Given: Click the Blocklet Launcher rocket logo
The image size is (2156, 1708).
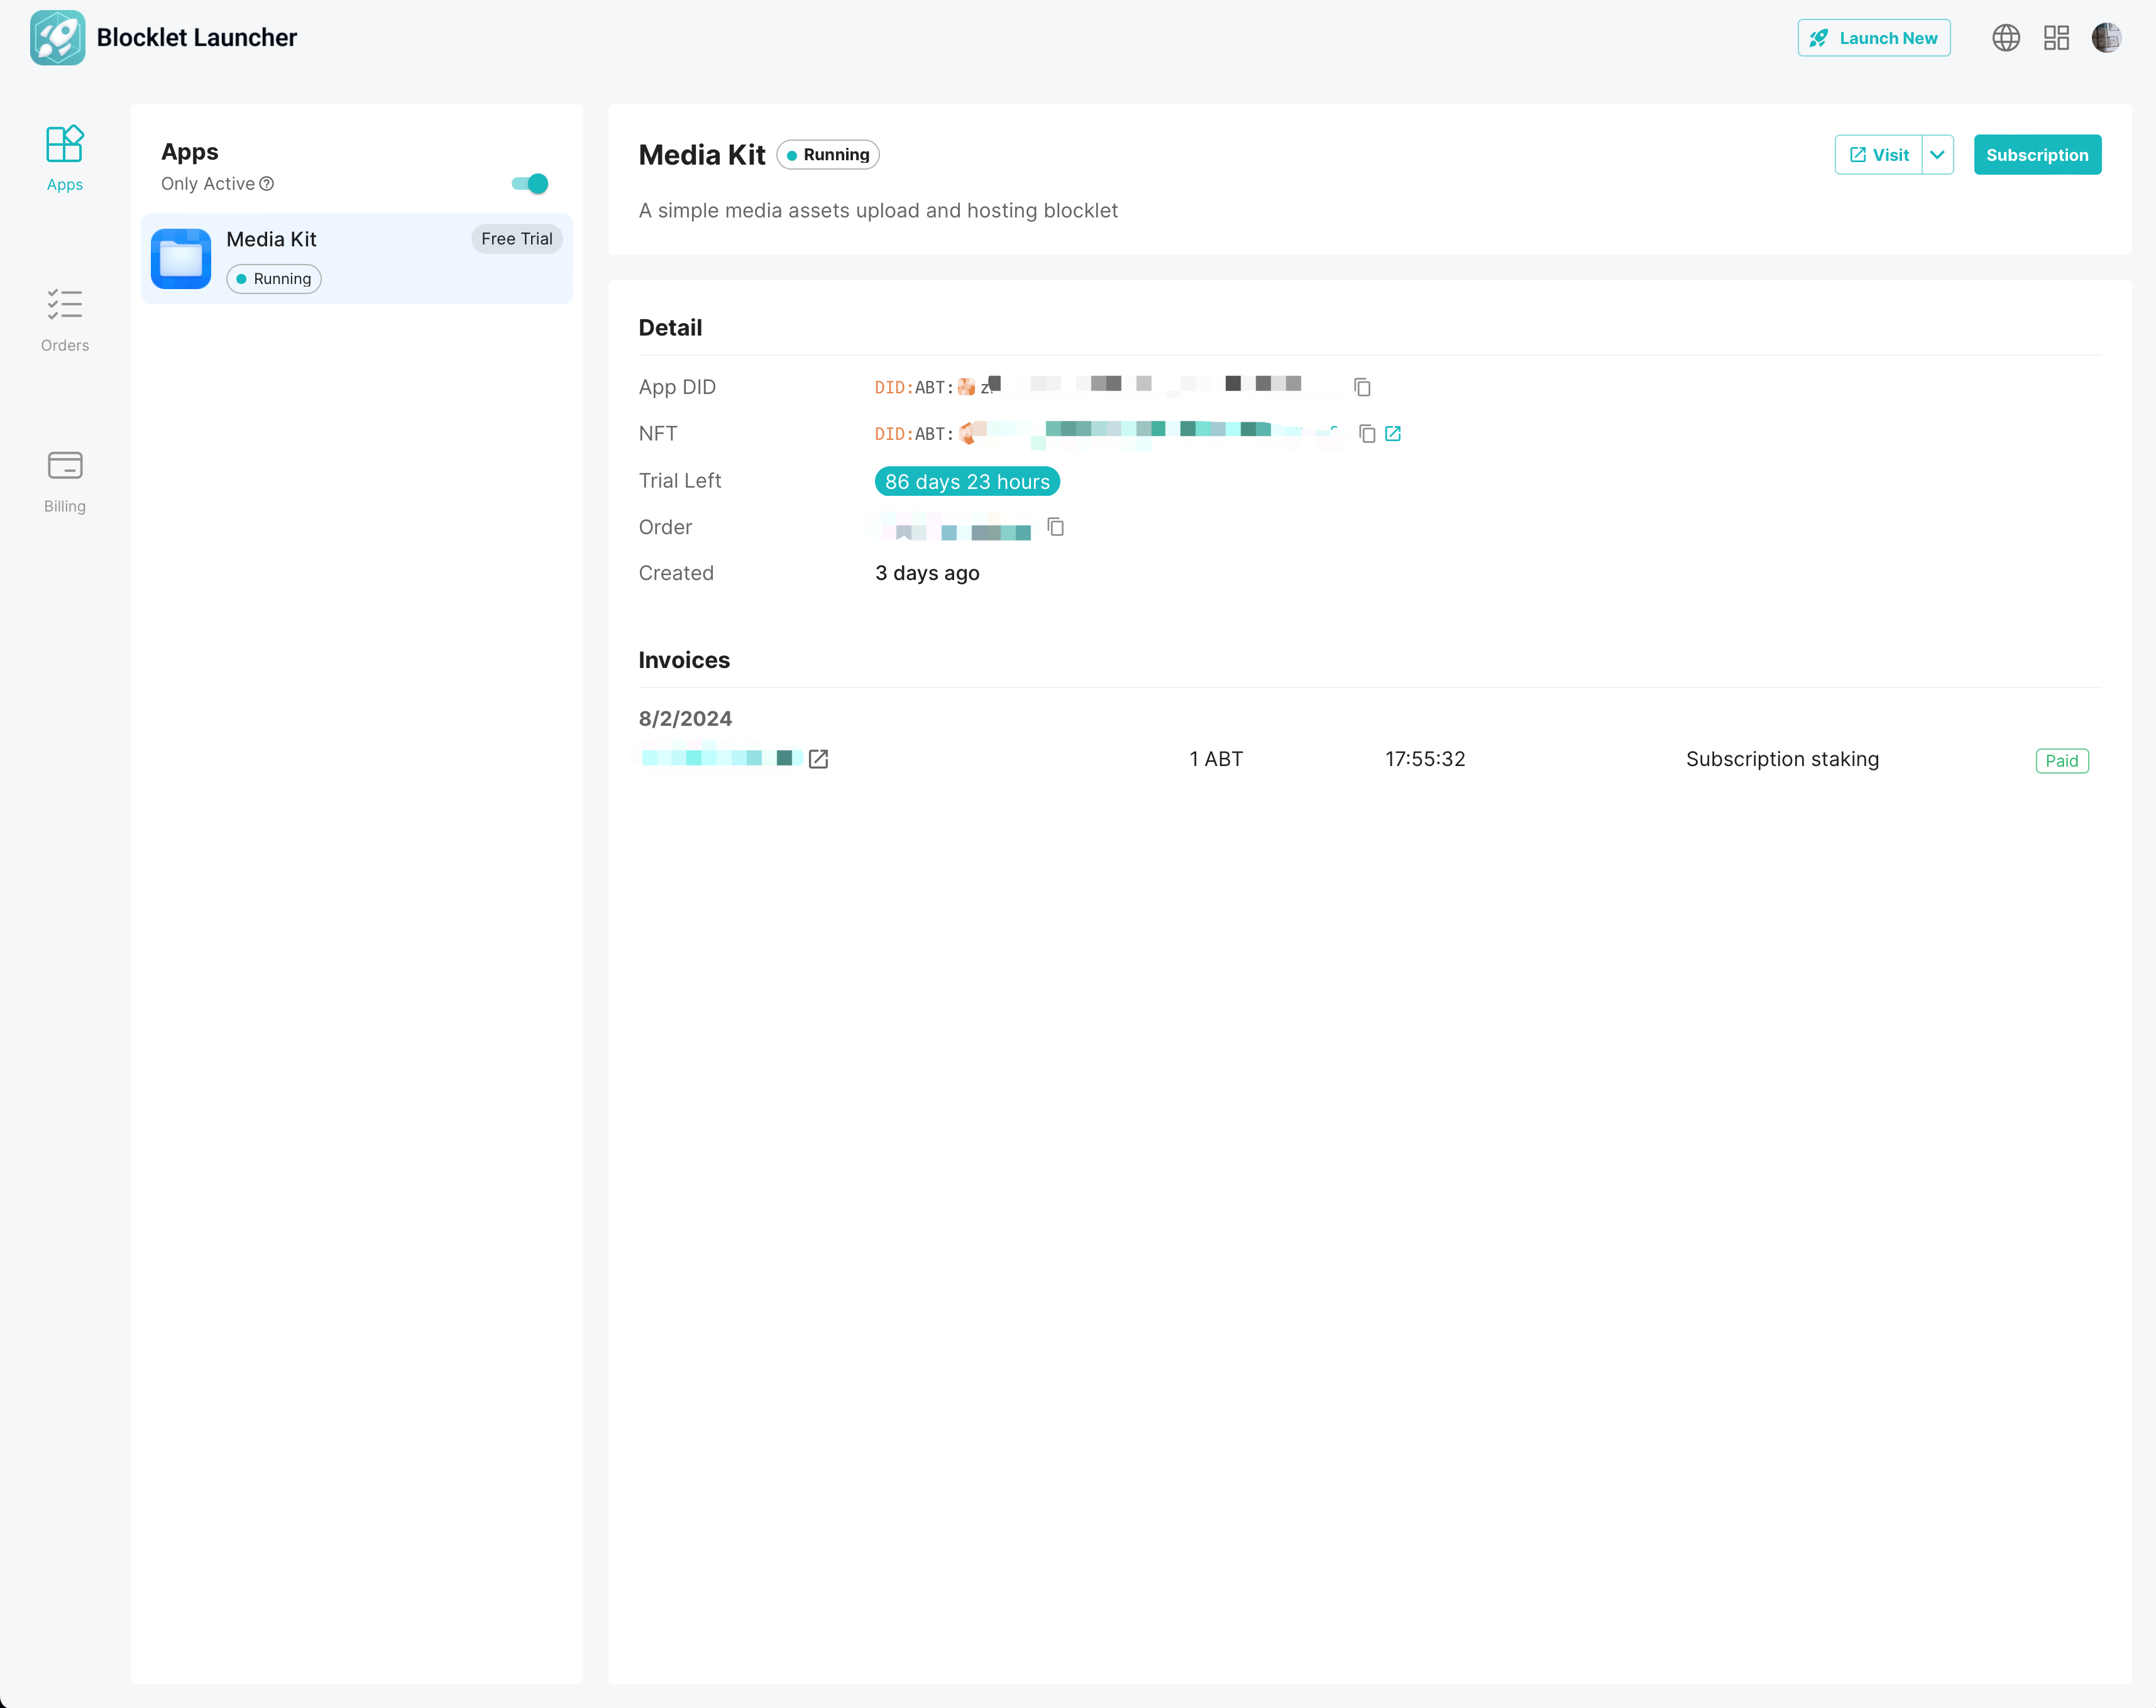Looking at the screenshot, I should [x=57, y=38].
